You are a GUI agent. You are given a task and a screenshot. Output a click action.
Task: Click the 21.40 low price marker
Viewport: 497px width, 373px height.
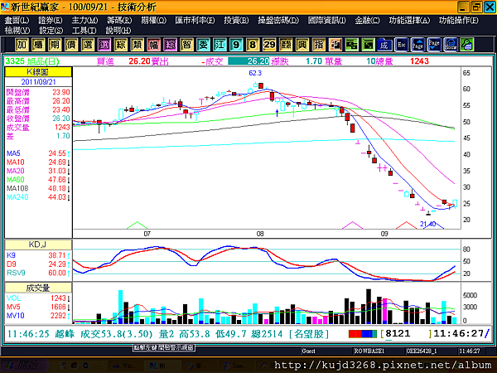[x=427, y=225]
